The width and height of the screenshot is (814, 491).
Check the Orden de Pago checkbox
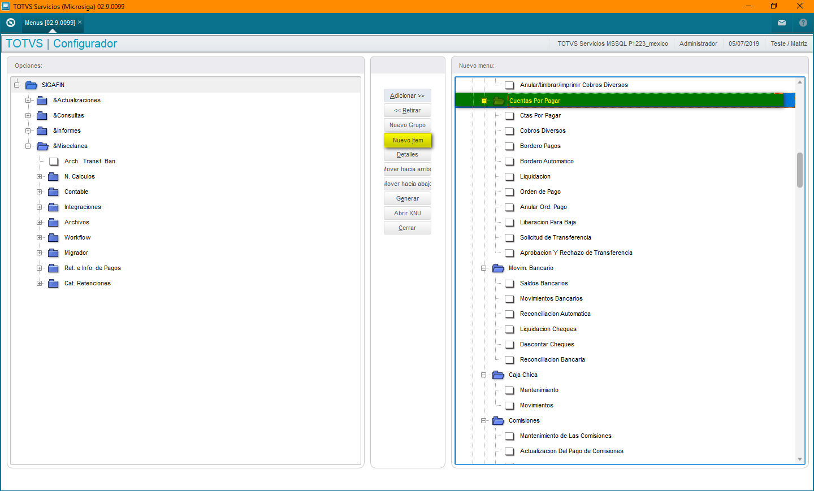(x=509, y=192)
